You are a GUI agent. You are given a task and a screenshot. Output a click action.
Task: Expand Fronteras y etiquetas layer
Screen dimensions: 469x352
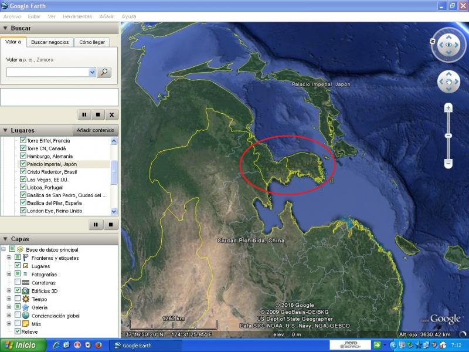[x=9, y=258]
